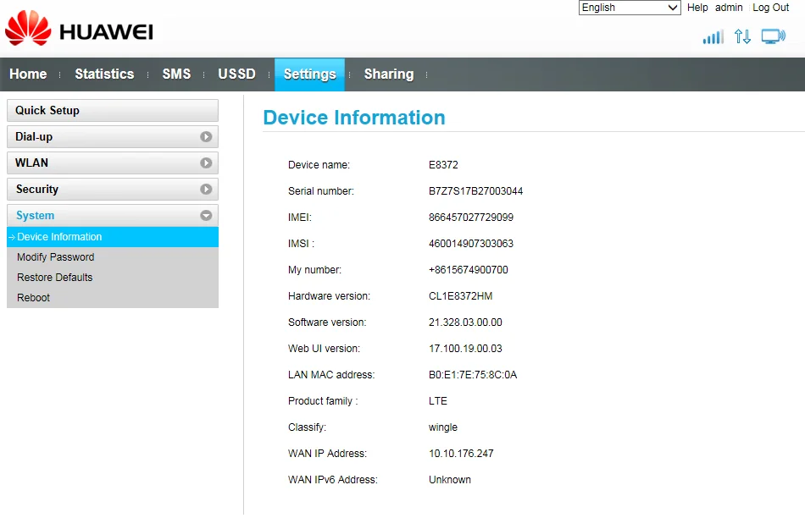The width and height of the screenshot is (805, 518).
Task: Click the admin user link
Action: [x=729, y=8]
